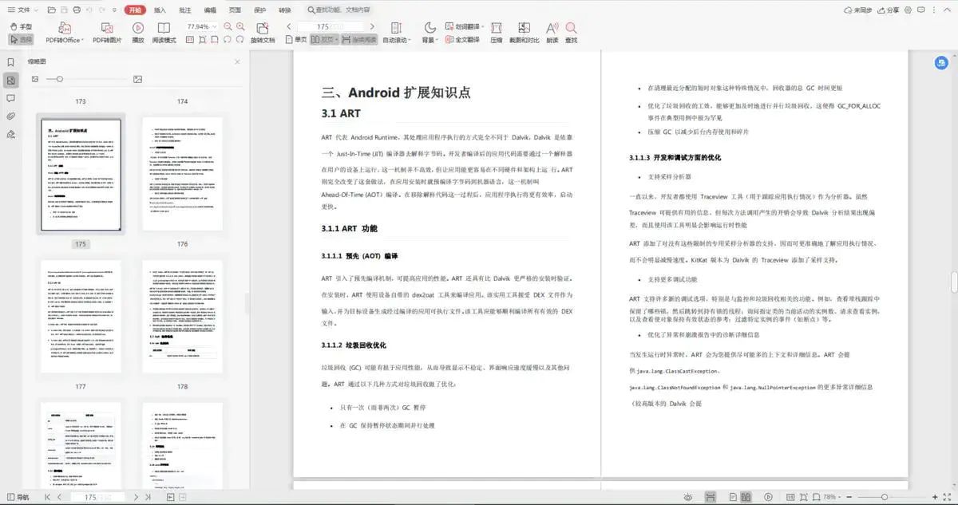
Task: Zoom in with the plus magnifier
Action: pos(240,26)
